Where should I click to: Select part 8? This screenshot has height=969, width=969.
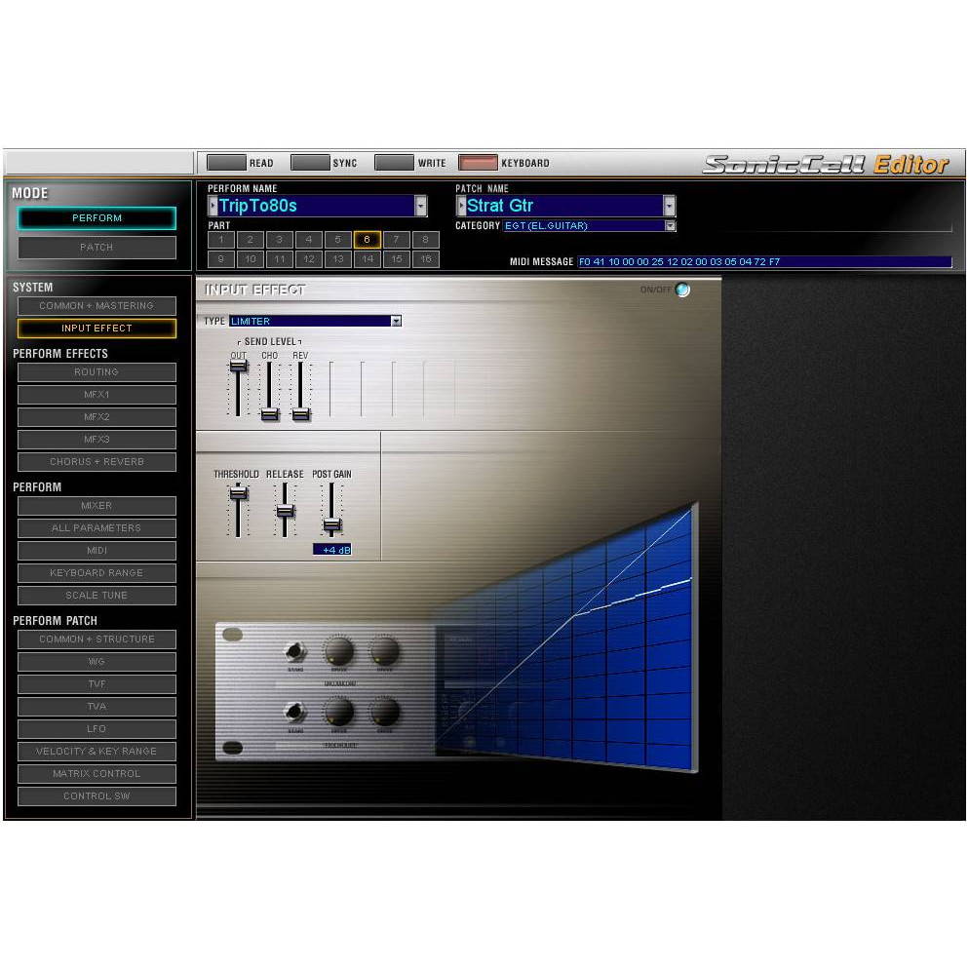[425, 240]
